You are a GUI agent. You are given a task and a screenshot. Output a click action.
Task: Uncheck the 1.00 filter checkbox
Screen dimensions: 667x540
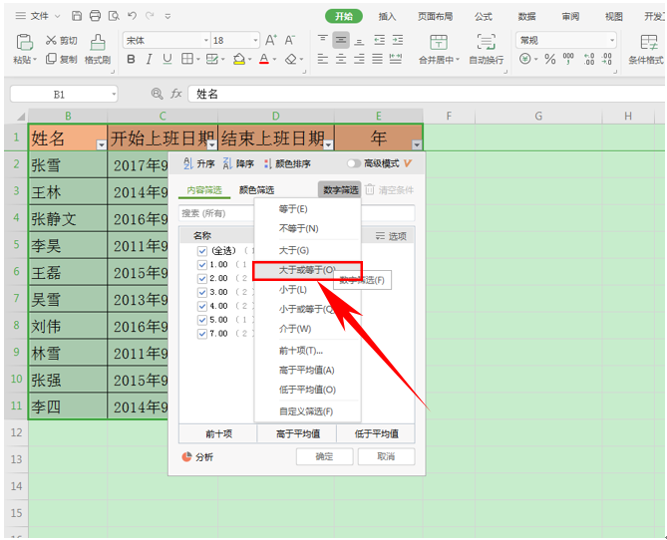tap(202, 265)
